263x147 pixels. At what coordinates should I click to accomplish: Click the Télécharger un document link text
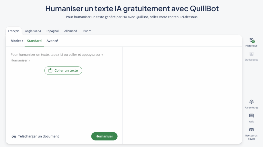coord(38,136)
